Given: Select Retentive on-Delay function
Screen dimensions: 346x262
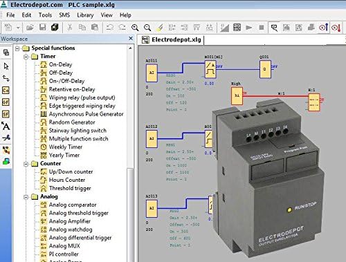Looking at the screenshot, I should [72, 89].
